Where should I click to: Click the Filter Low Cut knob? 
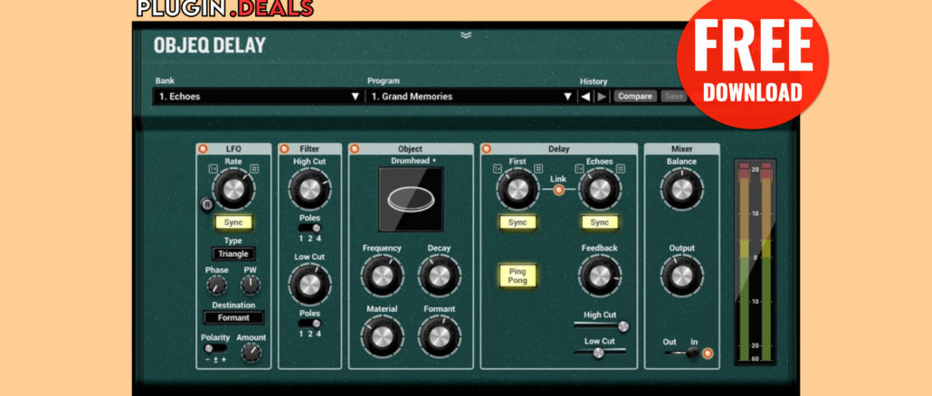[309, 285]
